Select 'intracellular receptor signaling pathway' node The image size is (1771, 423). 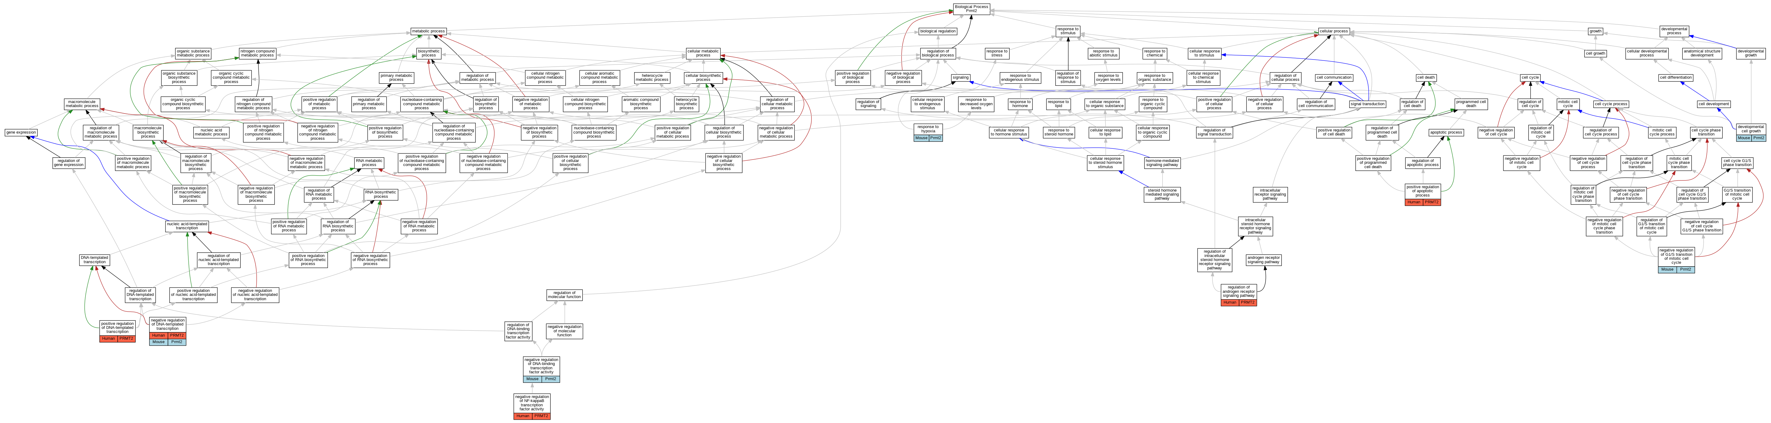(x=1270, y=194)
